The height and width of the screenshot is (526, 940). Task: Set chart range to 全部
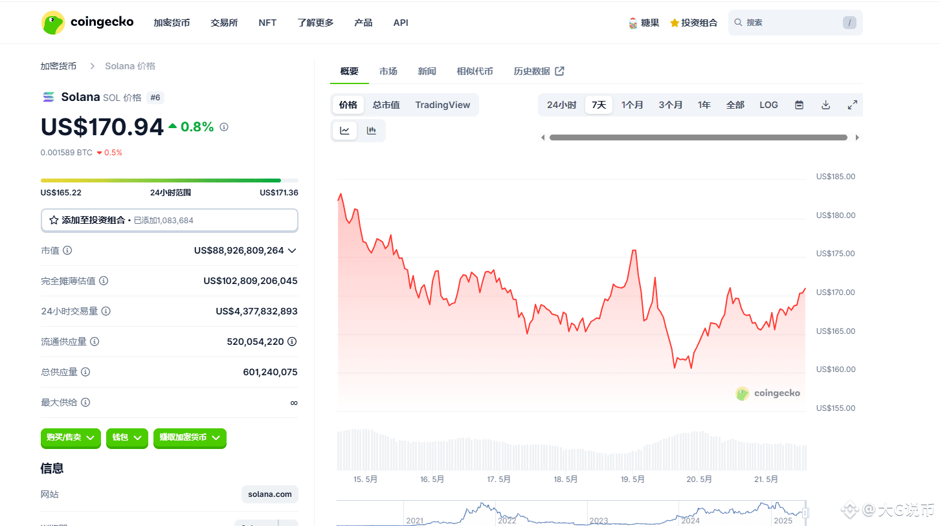(x=735, y=105)
